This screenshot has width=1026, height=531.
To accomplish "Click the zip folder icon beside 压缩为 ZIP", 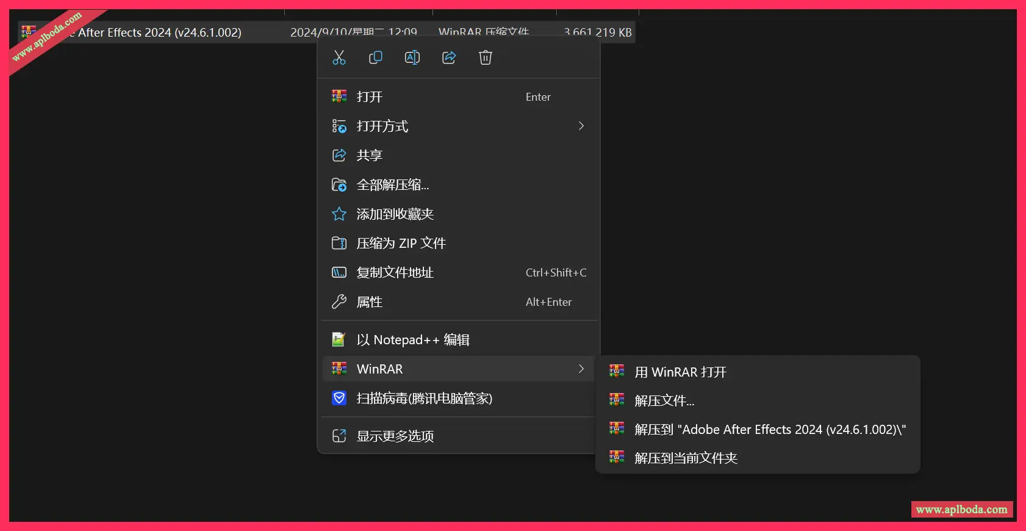I will coord(339,243).
